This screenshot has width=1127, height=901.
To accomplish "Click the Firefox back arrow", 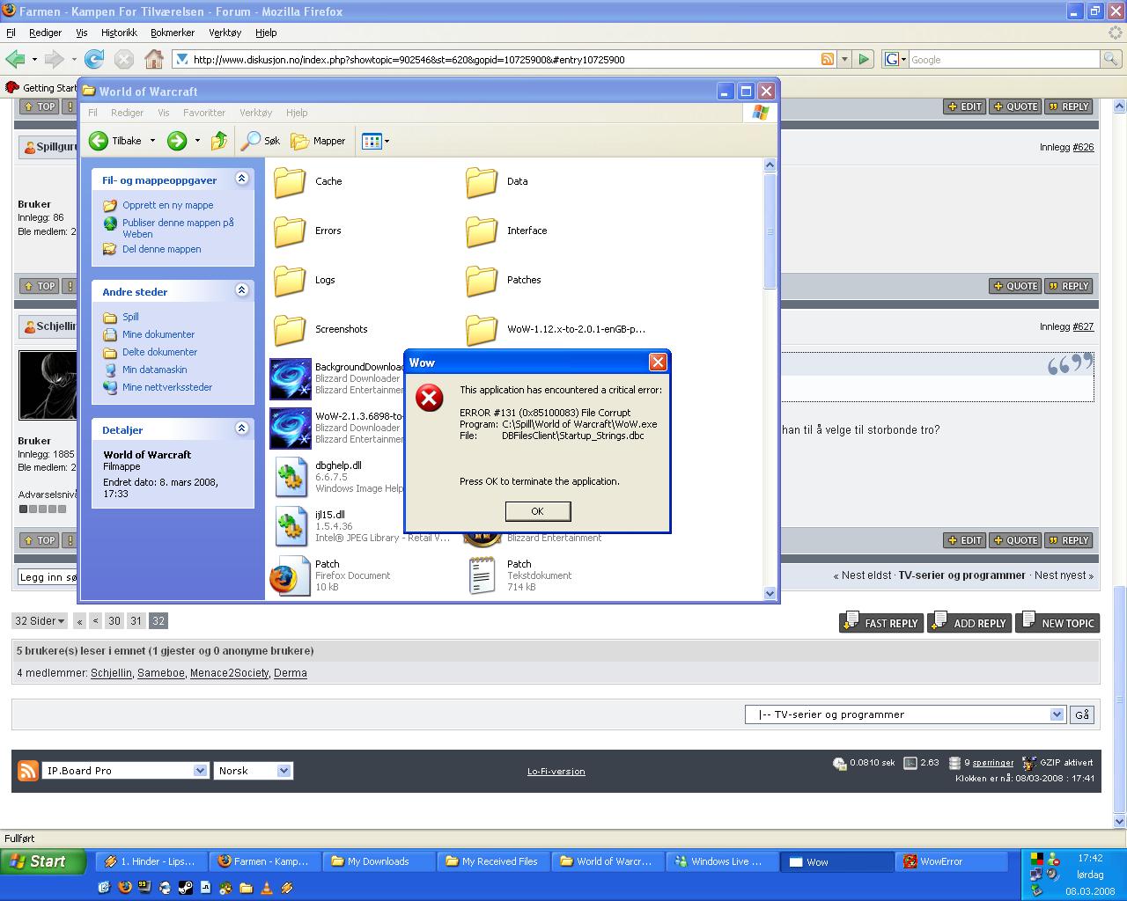I will 15,59.
